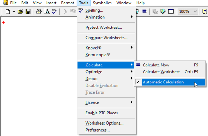Click the Print Preview icon
The width and height of the screenshot is (208, 136).
[x=46, y=12]
